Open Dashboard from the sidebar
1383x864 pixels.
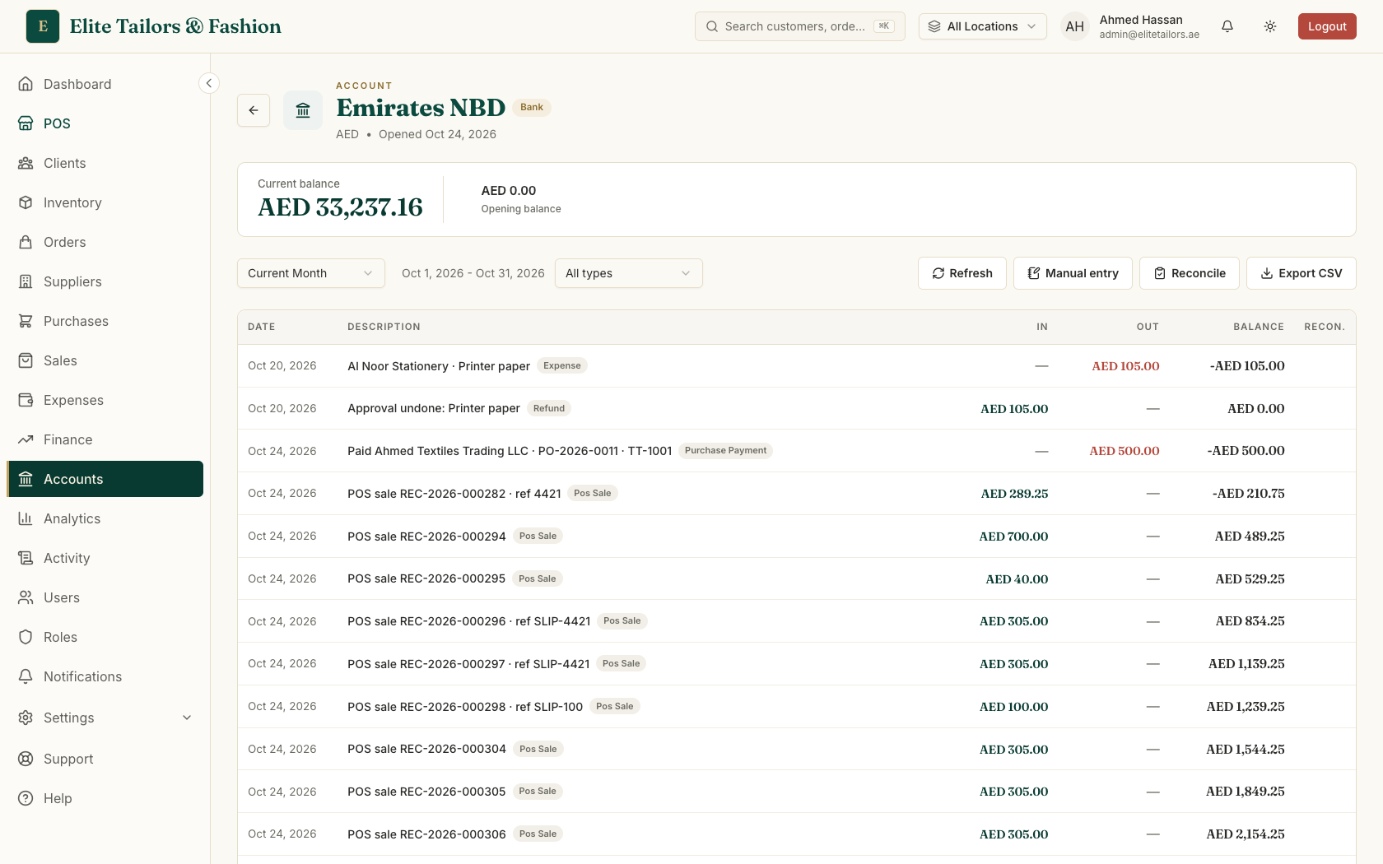pos(105,84)
